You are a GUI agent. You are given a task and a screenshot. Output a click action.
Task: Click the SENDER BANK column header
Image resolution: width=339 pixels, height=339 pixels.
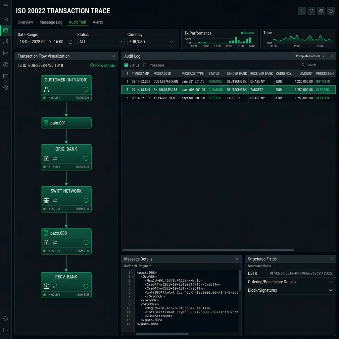pyautogui.click(x=237, y=73)
